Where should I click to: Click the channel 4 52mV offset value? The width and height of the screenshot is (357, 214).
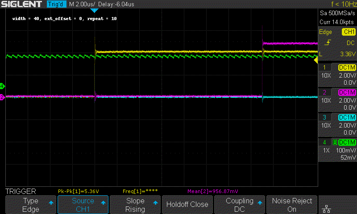[x=348, y=157]
